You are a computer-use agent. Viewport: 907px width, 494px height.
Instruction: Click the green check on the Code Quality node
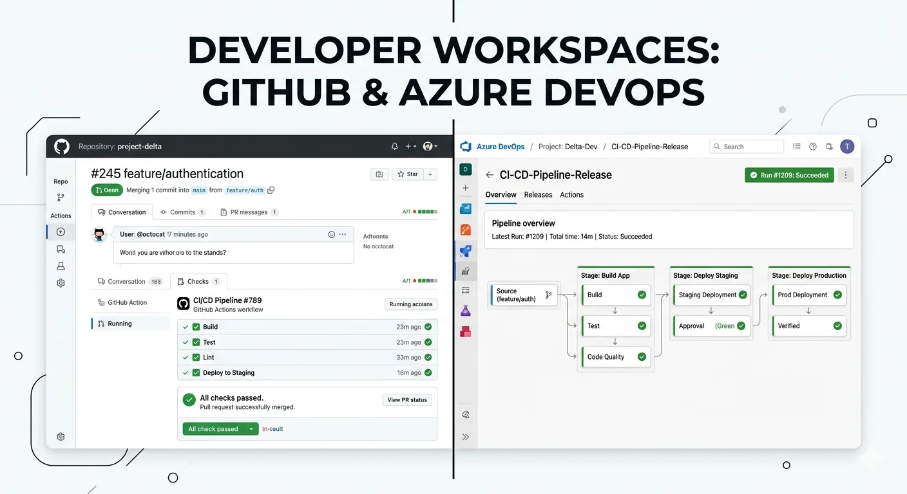tap(642, 357)
